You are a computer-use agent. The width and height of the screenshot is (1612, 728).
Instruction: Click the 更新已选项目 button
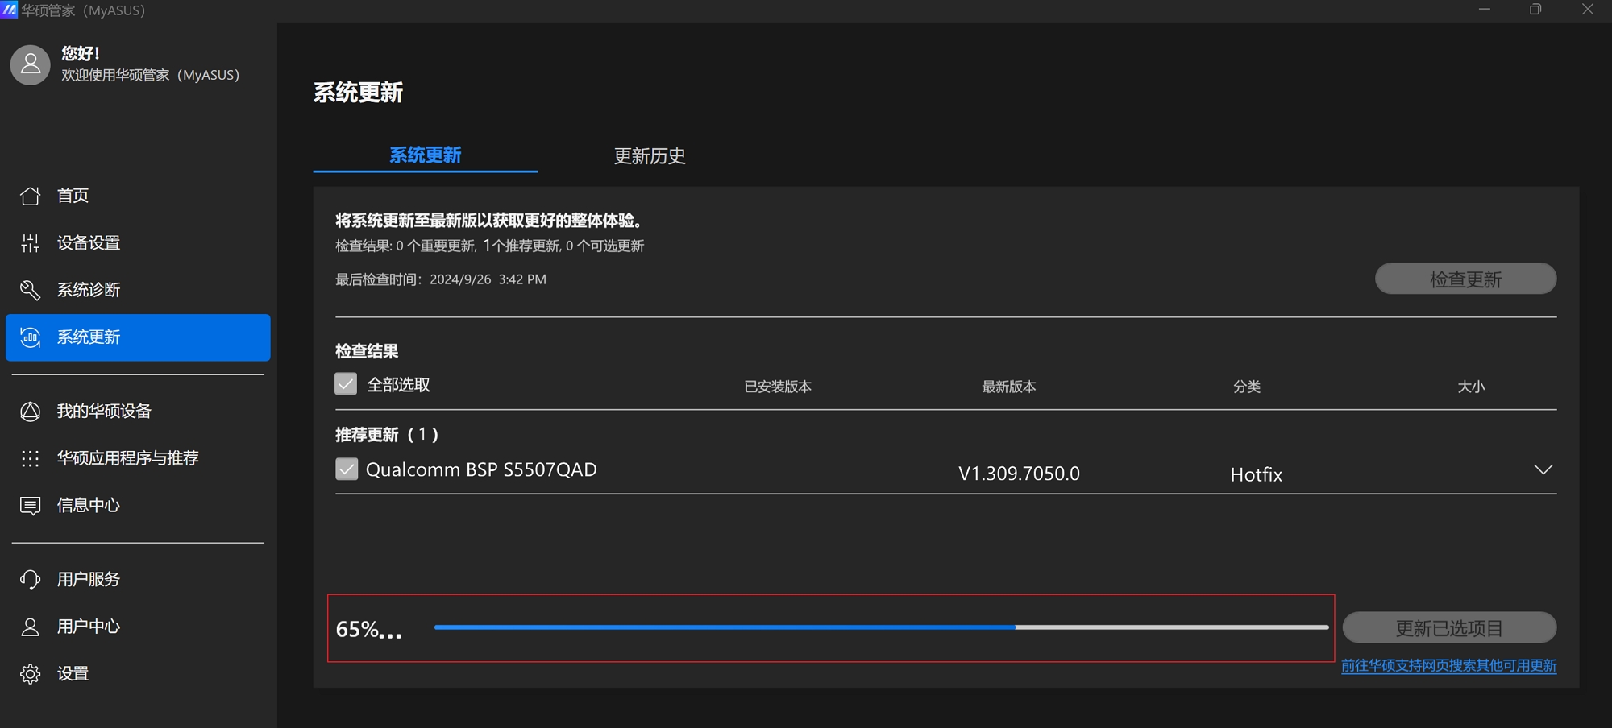[x=1449, y=627]
